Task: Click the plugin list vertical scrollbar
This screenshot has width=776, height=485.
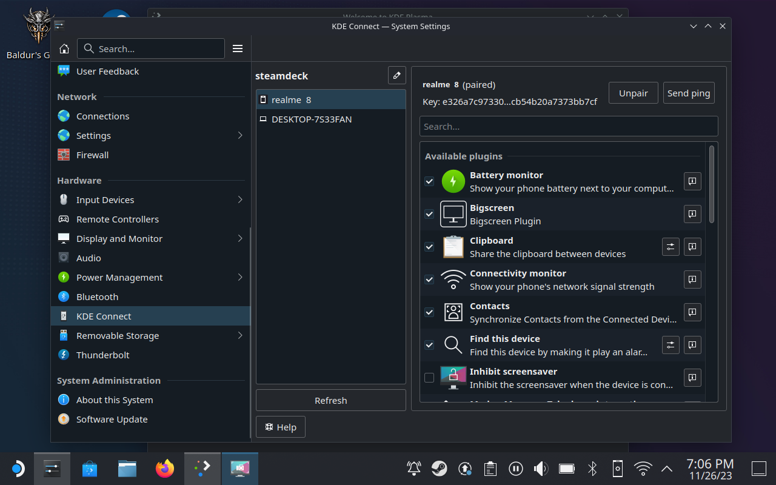Action: pos(712,184)
